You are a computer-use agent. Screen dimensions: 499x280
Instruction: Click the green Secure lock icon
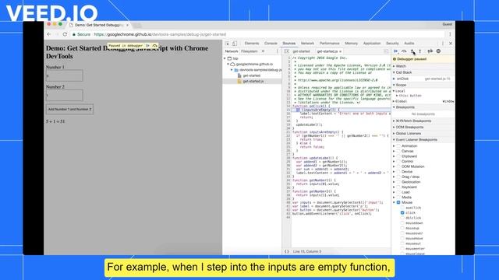tap(74, 34)
